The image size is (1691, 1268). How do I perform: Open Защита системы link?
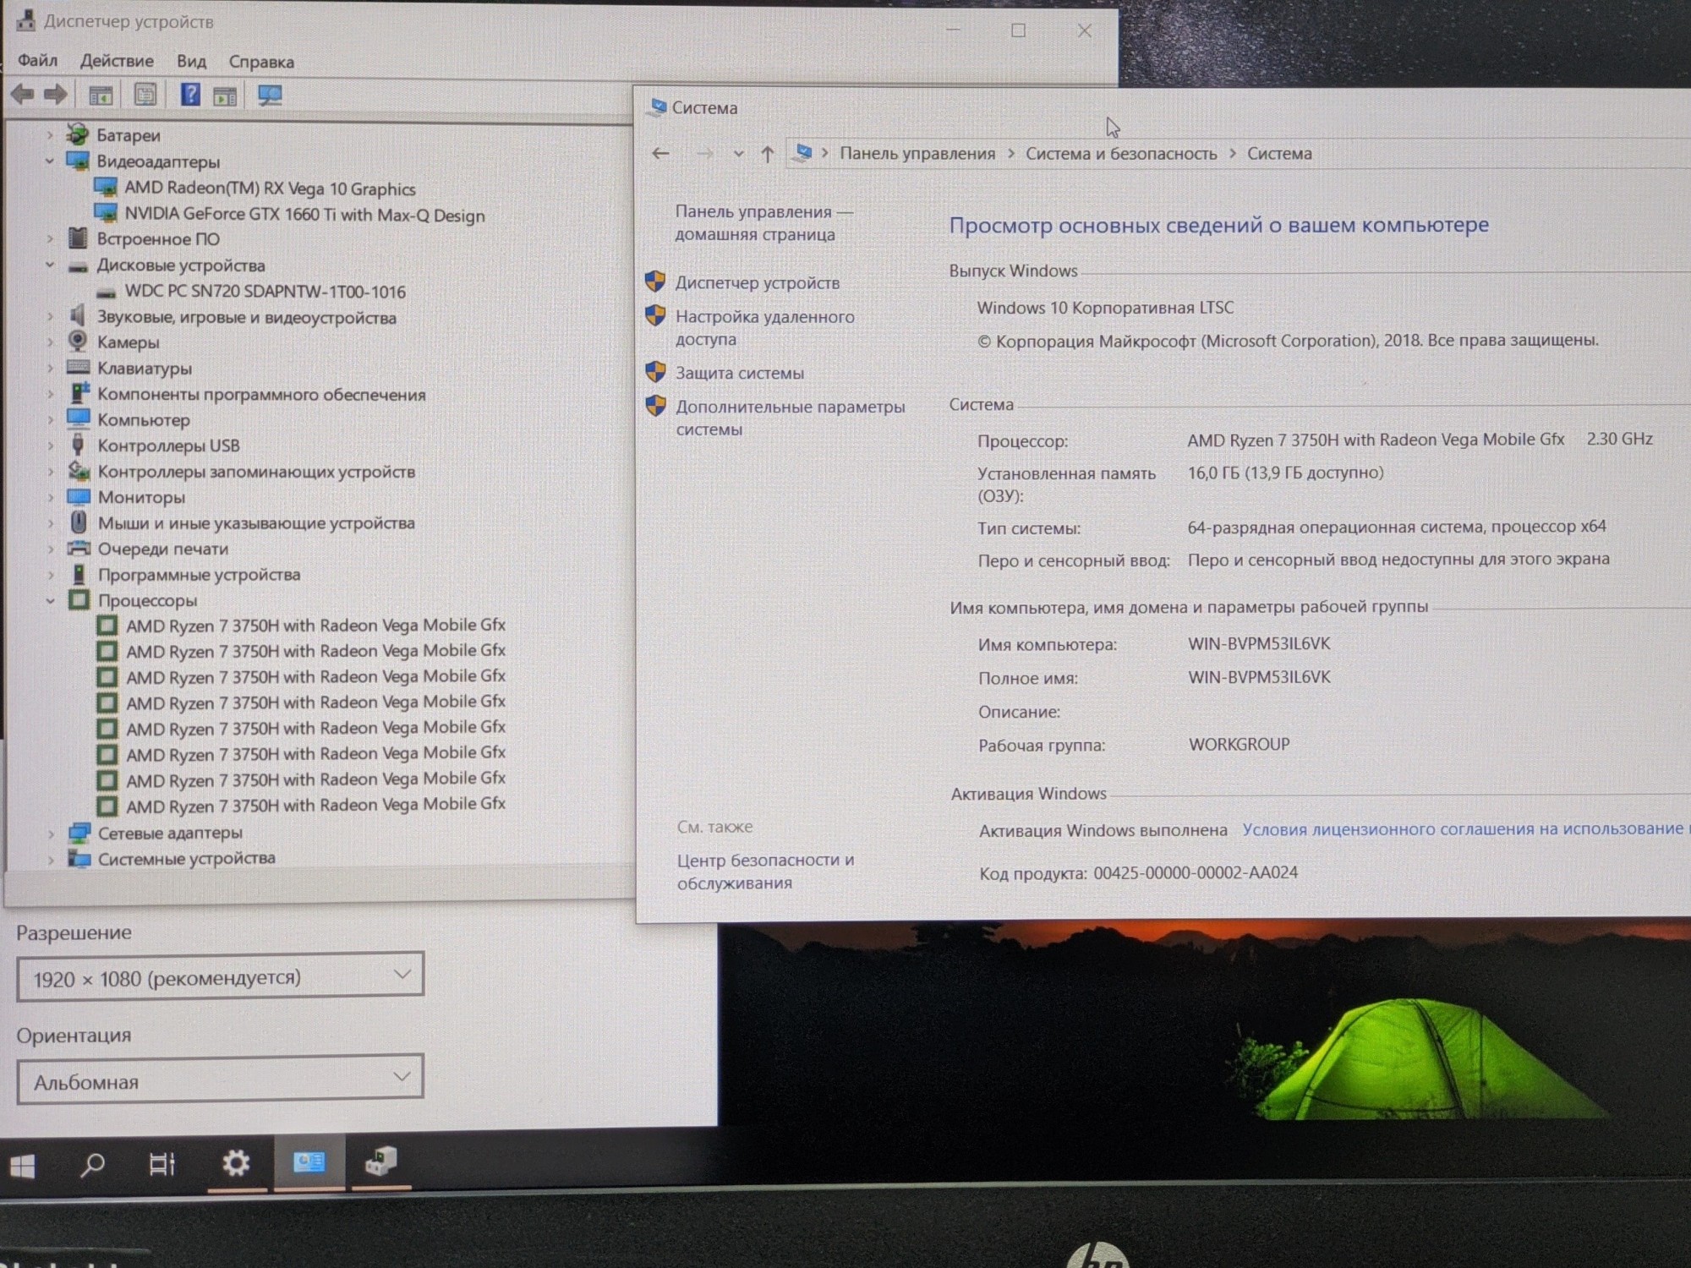tap(740, 373)
